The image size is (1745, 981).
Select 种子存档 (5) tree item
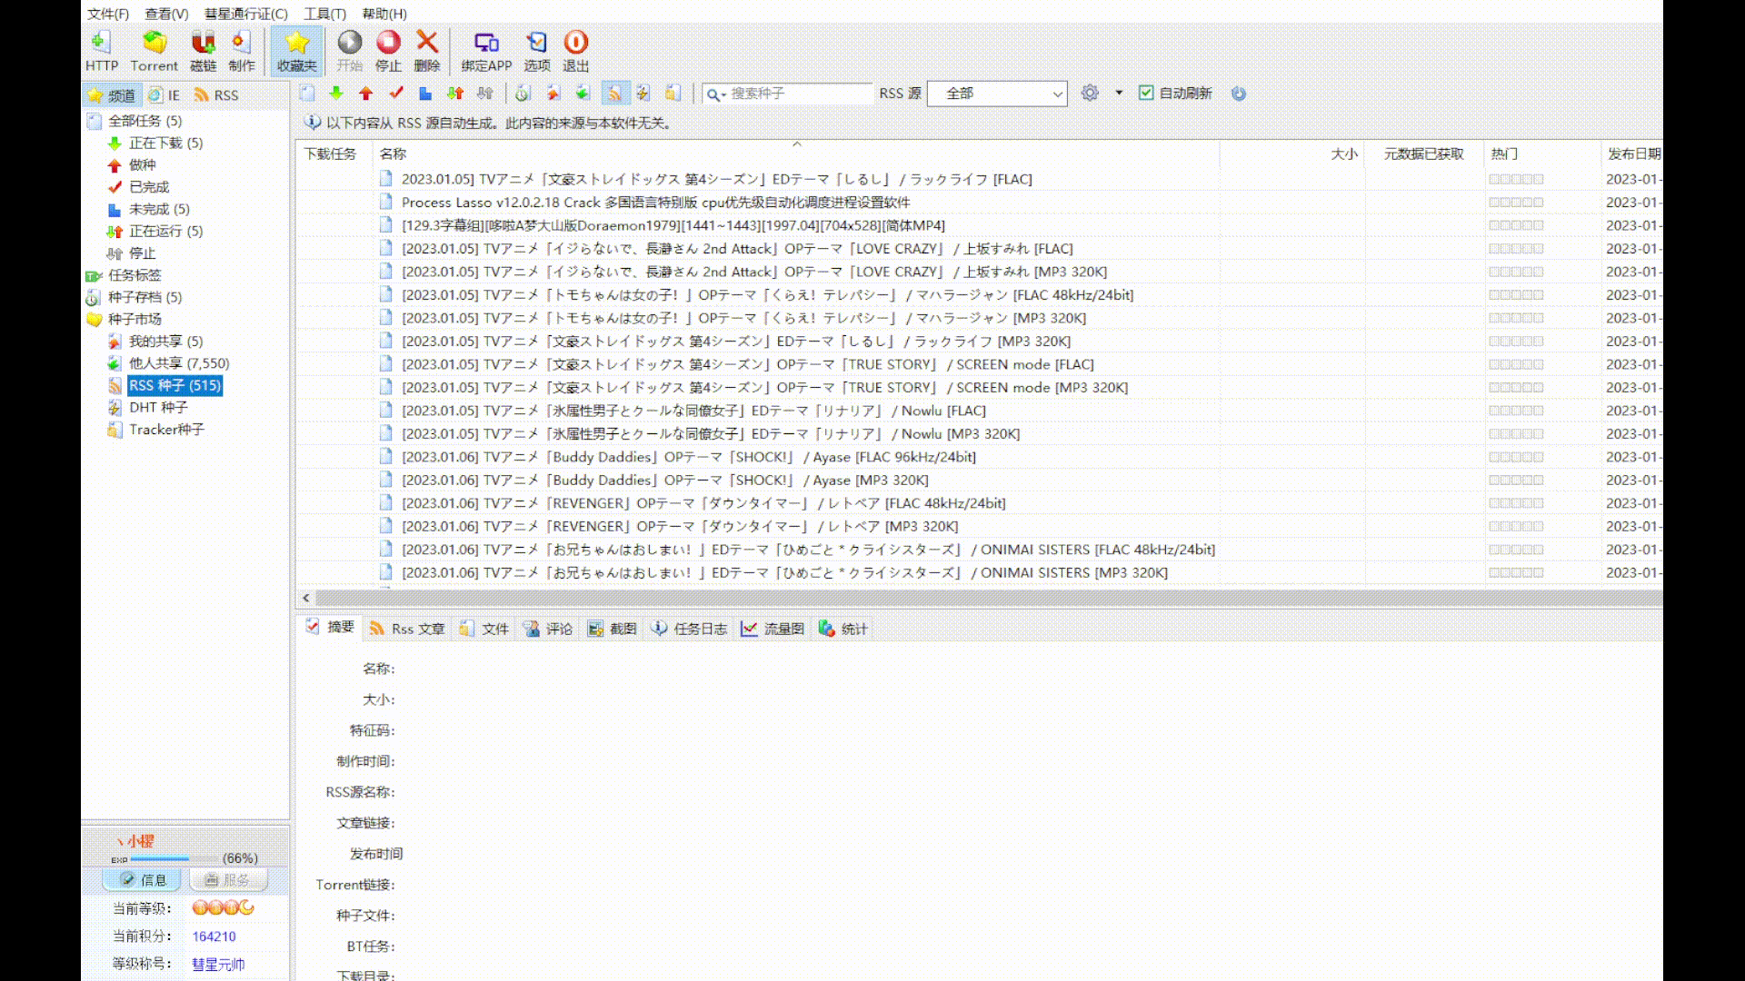[x=145, y=297]
